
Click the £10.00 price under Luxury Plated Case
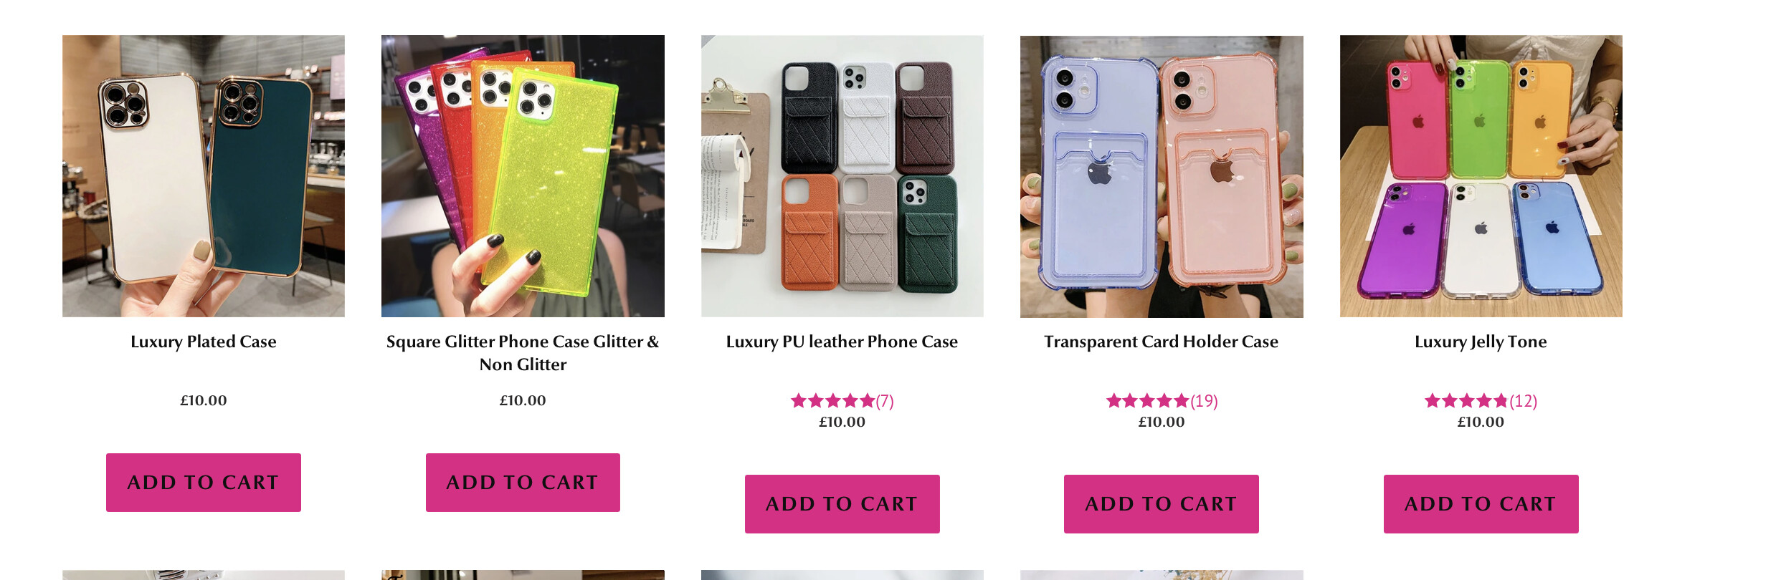click(203, 400)
